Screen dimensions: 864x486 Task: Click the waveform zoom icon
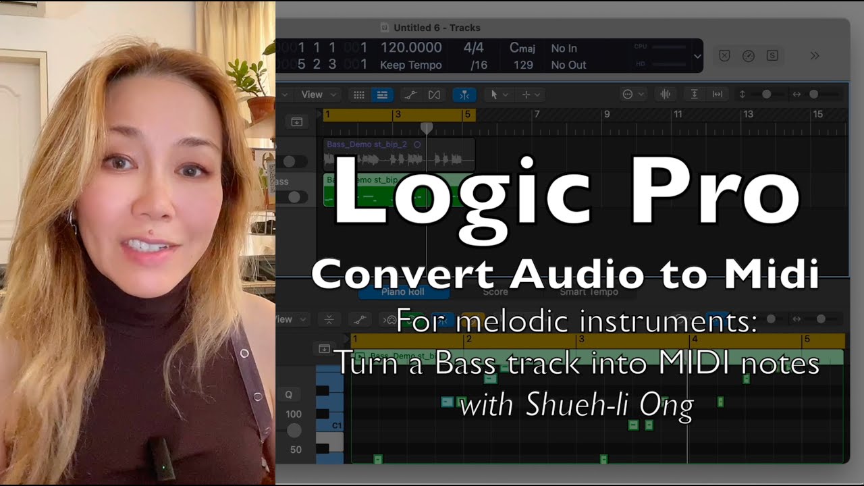click(665, 94)
